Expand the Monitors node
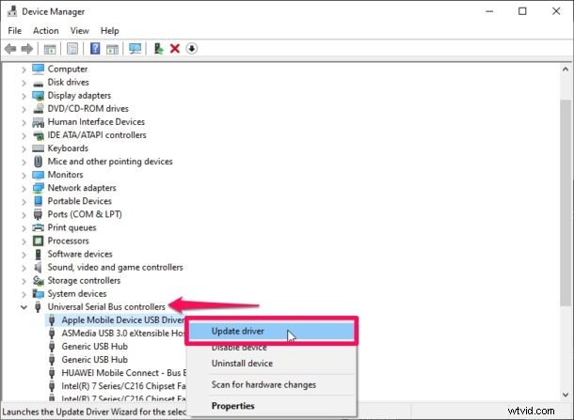The width and height of the screenshot is (574, 420). [24, 175]
